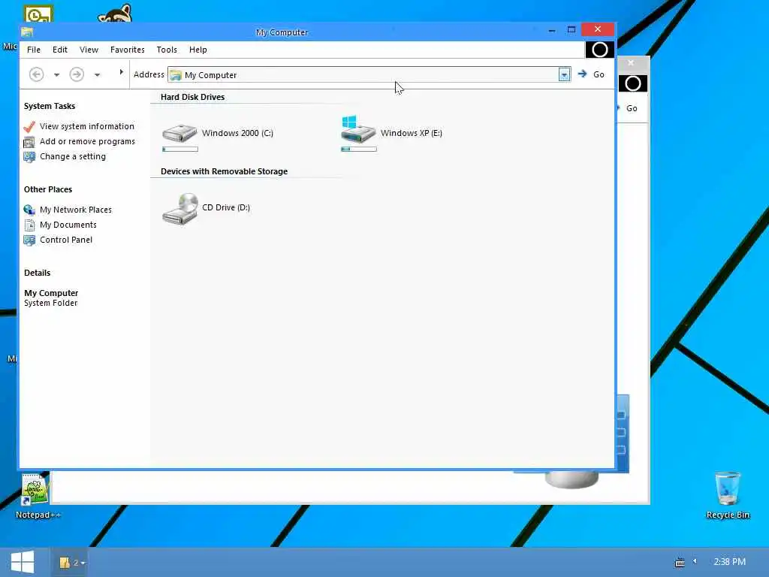Click Add or remove programs link
Image resolution: width=769 pixels, height=577 pixels.
pos(87,141)
